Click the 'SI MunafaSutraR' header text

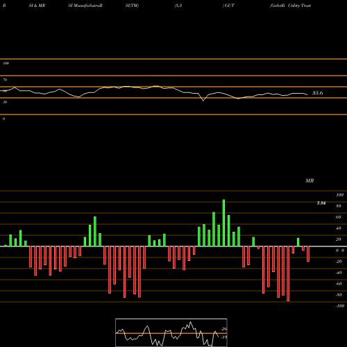click(85, 6)
